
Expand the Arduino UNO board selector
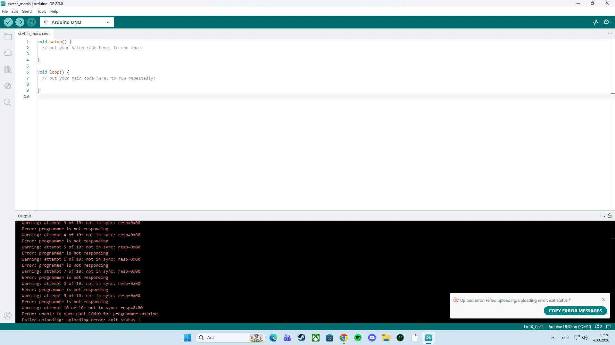coord(77,22)
